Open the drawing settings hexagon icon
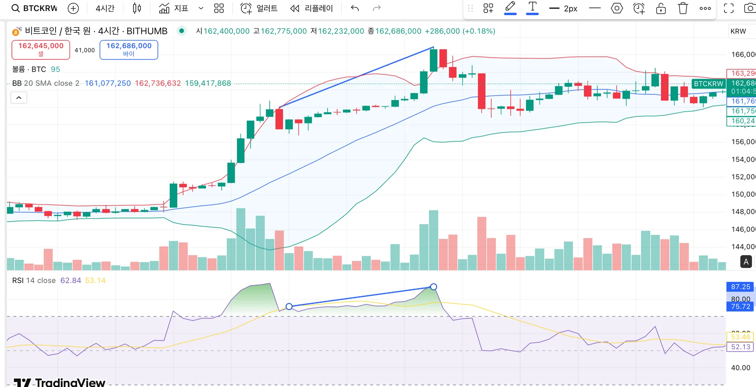756x387 pixels. (617, 8)
